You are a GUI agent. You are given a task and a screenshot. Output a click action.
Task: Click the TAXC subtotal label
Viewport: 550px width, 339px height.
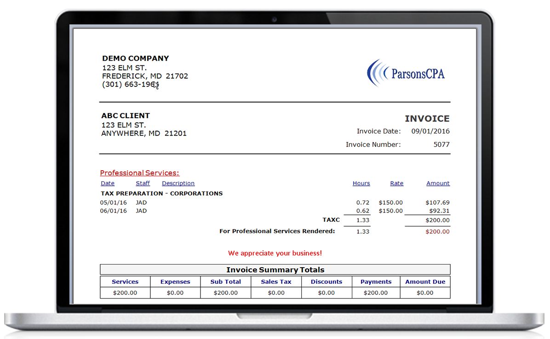coord(331,220)
